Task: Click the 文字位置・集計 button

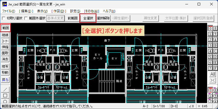Action: 176,18
